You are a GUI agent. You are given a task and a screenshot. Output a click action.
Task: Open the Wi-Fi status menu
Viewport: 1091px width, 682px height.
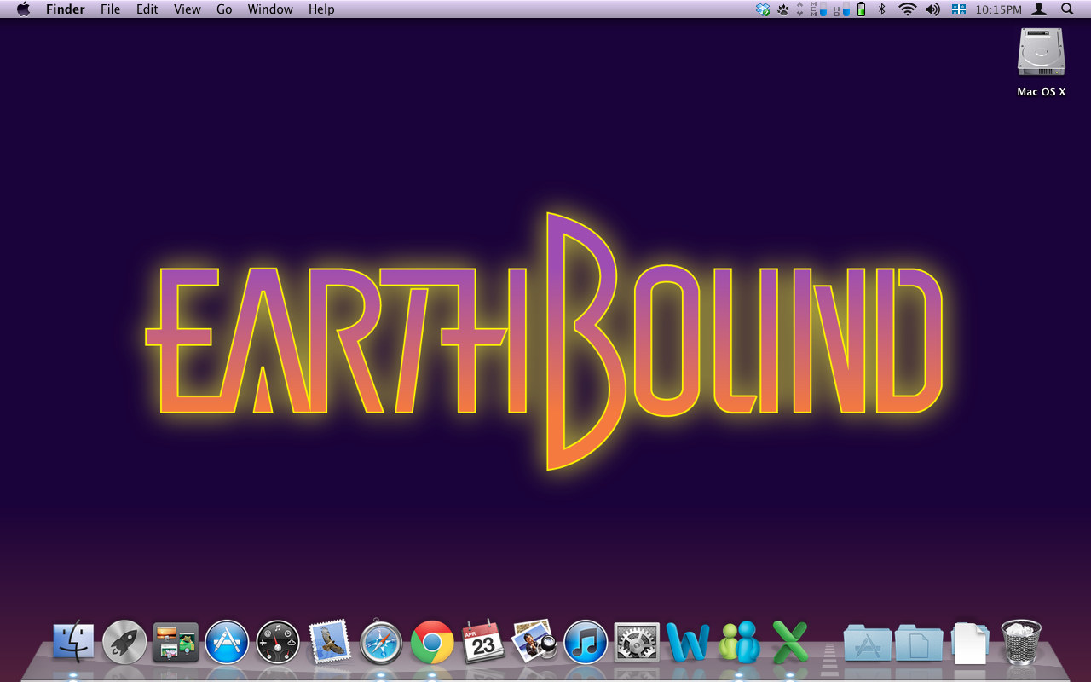908,9
